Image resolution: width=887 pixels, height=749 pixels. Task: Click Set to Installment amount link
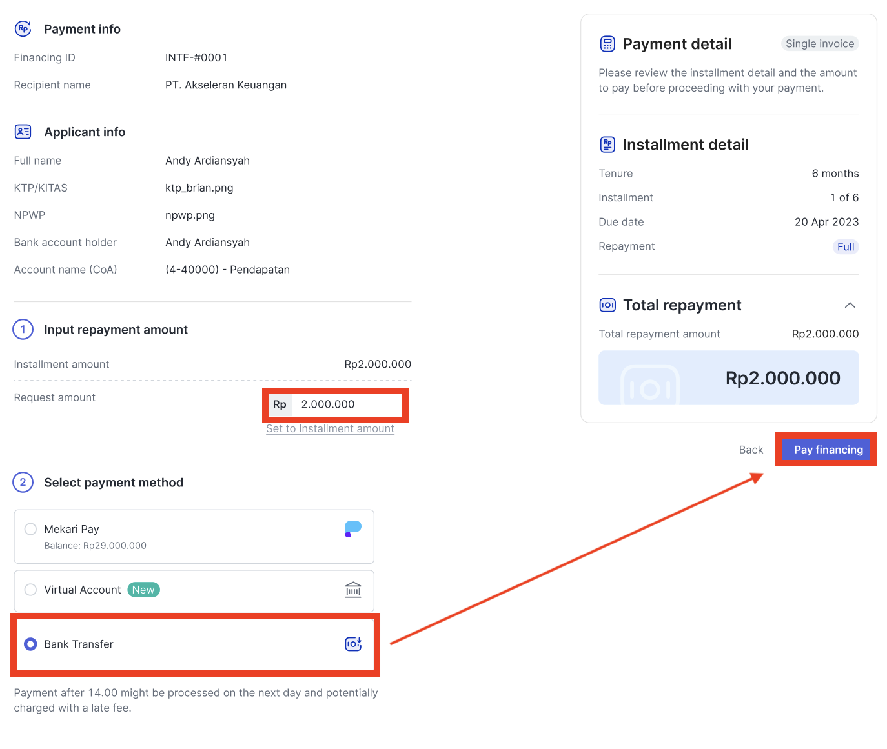[330, 428]
